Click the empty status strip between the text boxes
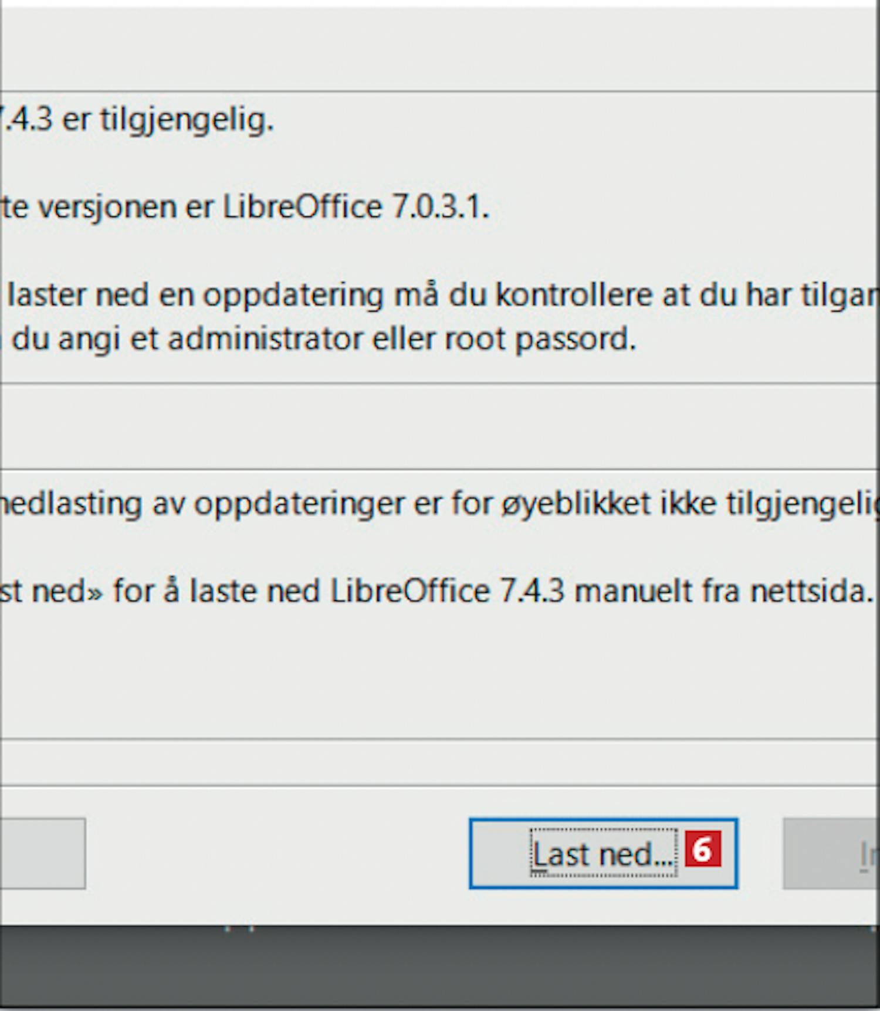This screenshot has height=1011, width=880. tap(439, 426)
